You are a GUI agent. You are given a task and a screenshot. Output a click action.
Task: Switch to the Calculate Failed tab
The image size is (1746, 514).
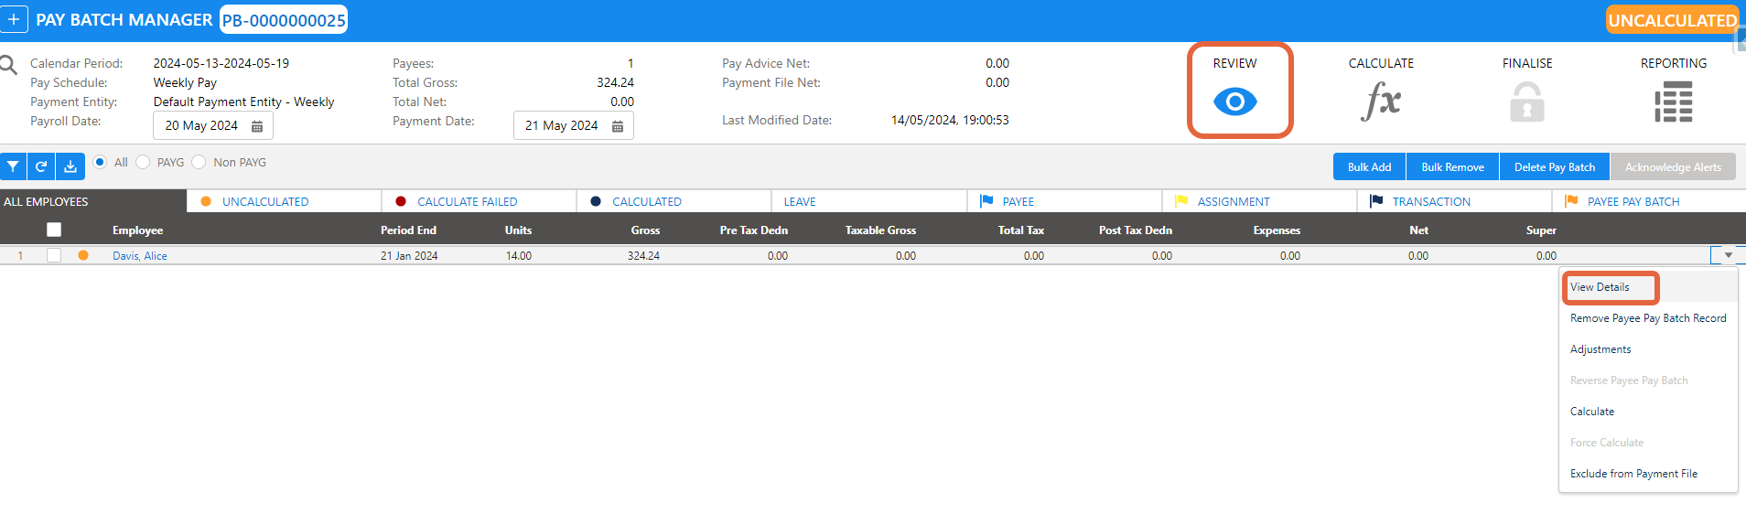point(467,201)
